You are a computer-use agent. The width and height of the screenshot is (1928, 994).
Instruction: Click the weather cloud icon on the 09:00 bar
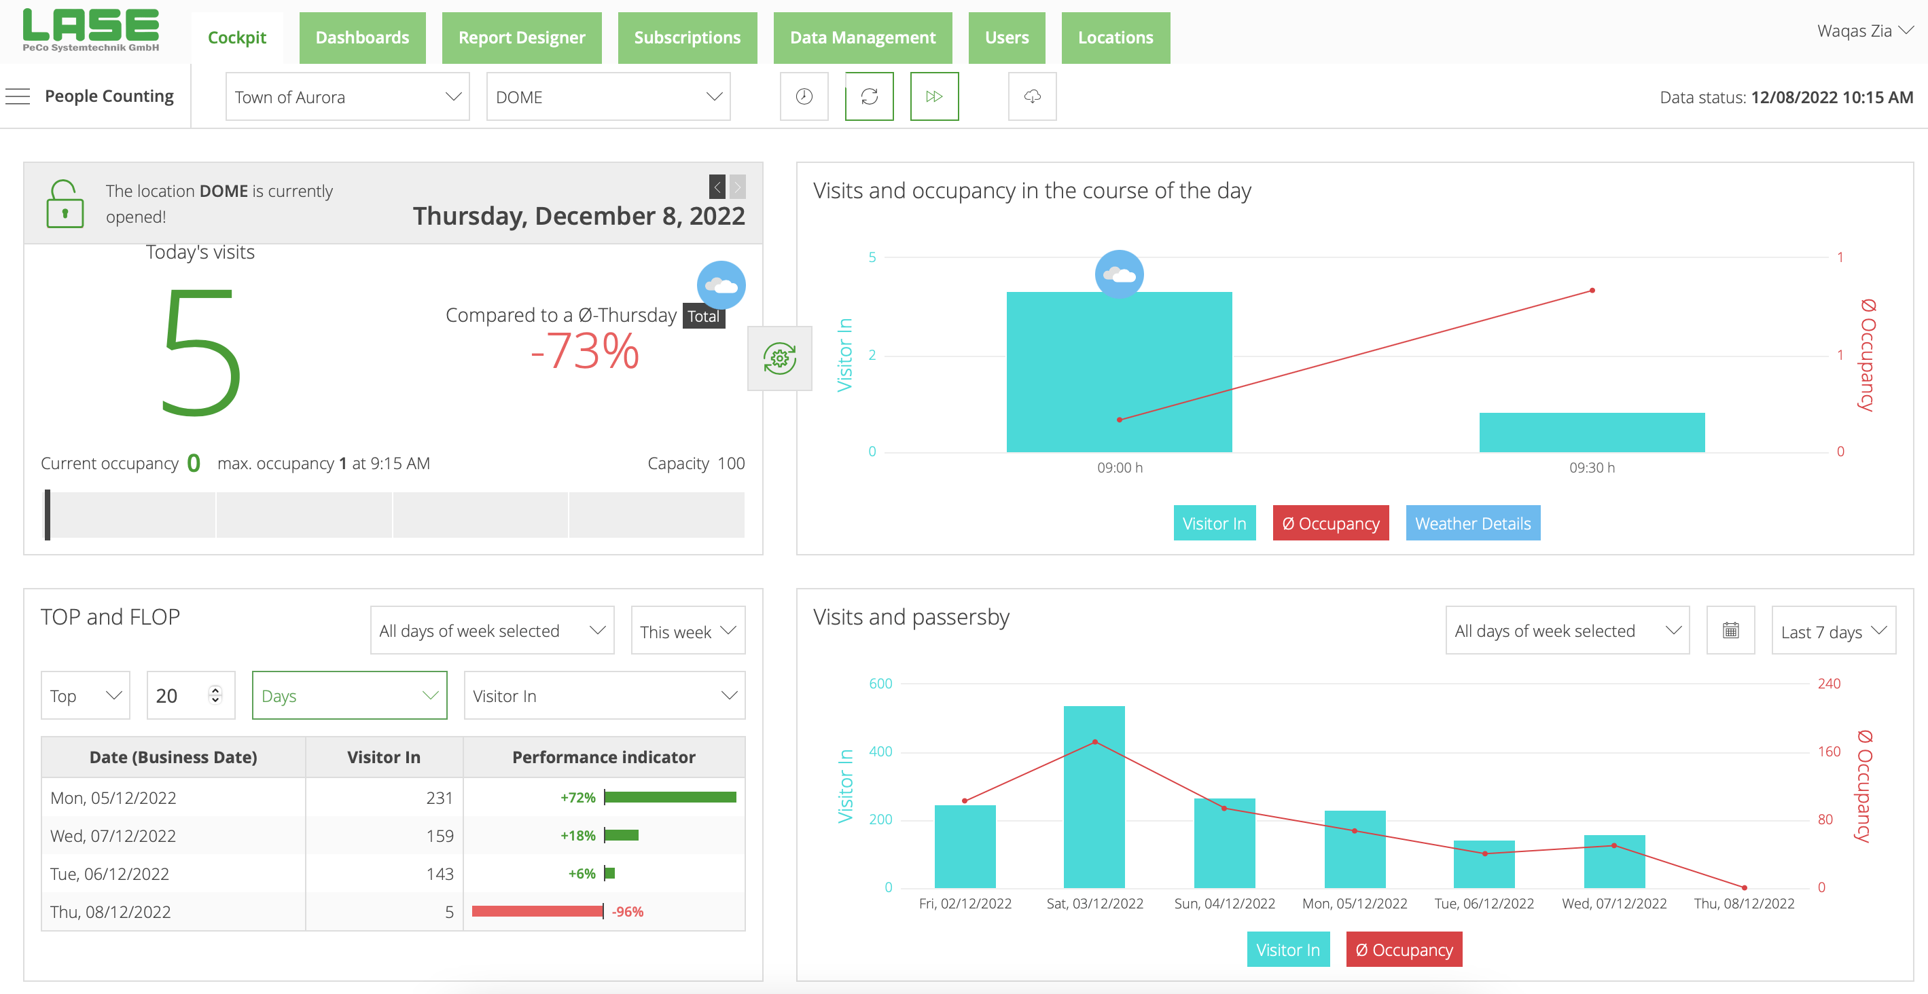tap(1118, 274)
